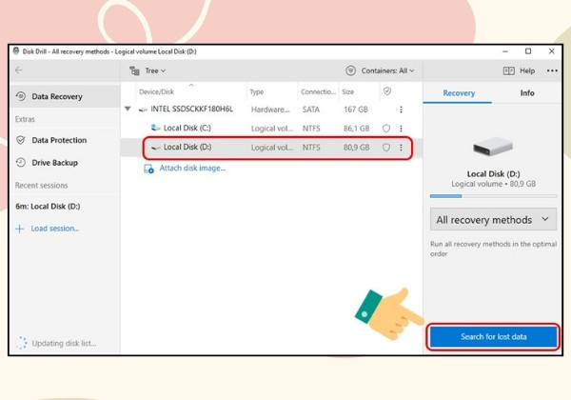The image size is (571, 400).
Task: Sort by Connection column header
Action: [x=318, y=91]
